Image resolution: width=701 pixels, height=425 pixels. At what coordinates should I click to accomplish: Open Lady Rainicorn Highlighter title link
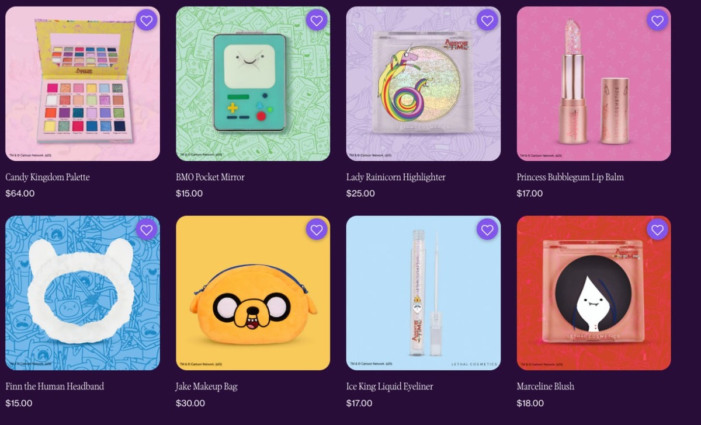(396, 177)
